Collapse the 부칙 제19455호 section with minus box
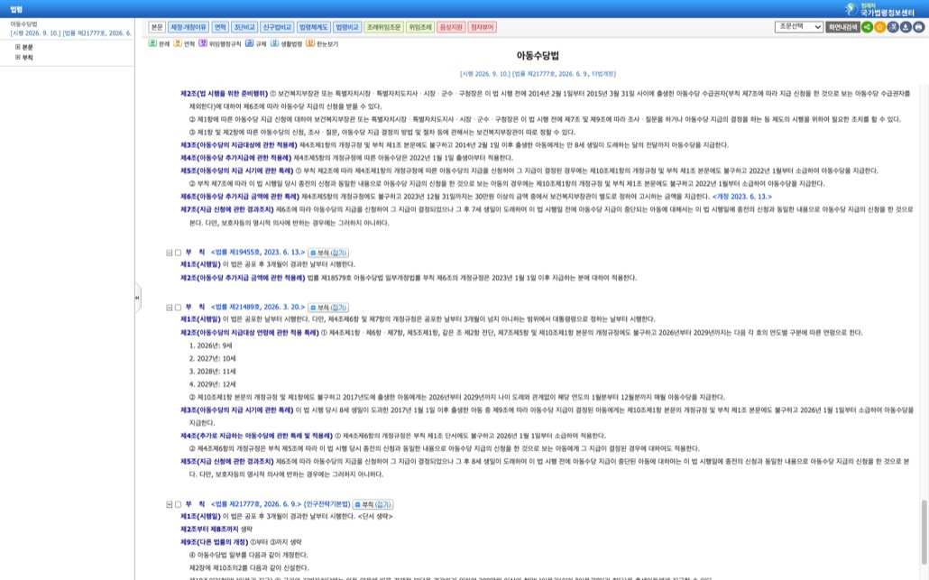929x580 pixels. point(169,253)
